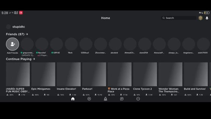Click the graysonda friend name label
The height and width of the screenshot is (119, 211).
coord(28,53)
